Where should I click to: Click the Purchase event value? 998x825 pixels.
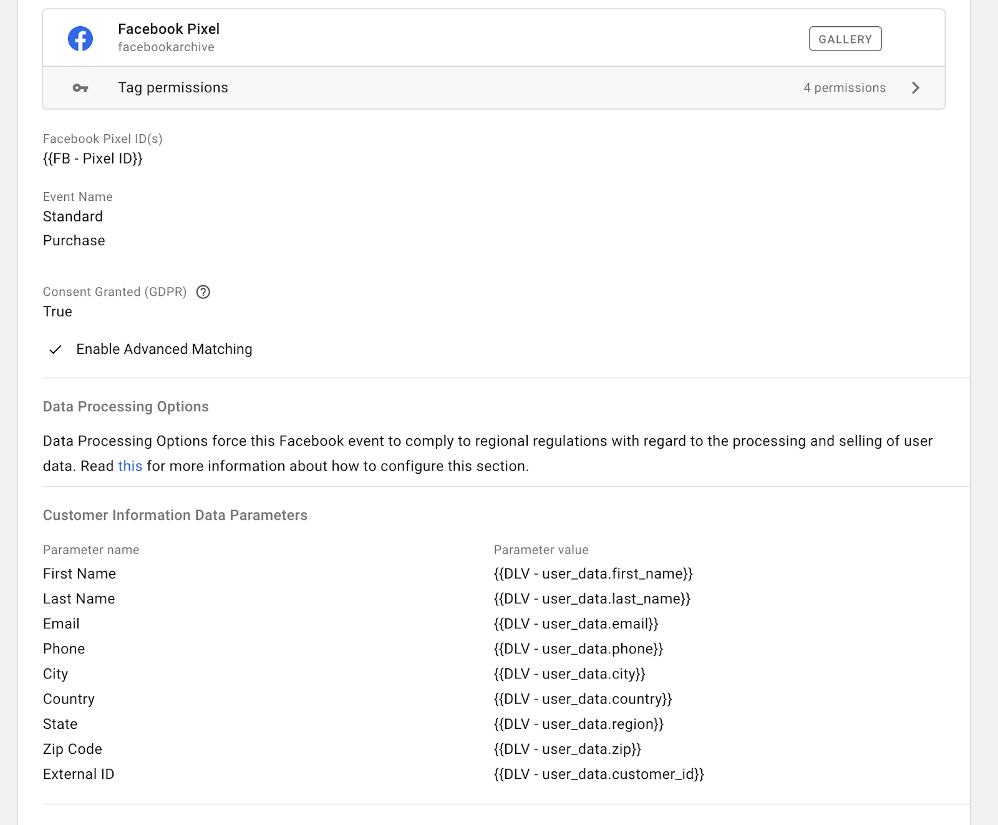coord(74,240)
